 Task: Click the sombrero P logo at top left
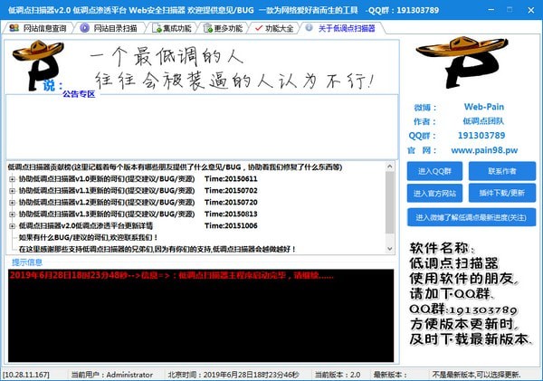[x=37, y=65]
